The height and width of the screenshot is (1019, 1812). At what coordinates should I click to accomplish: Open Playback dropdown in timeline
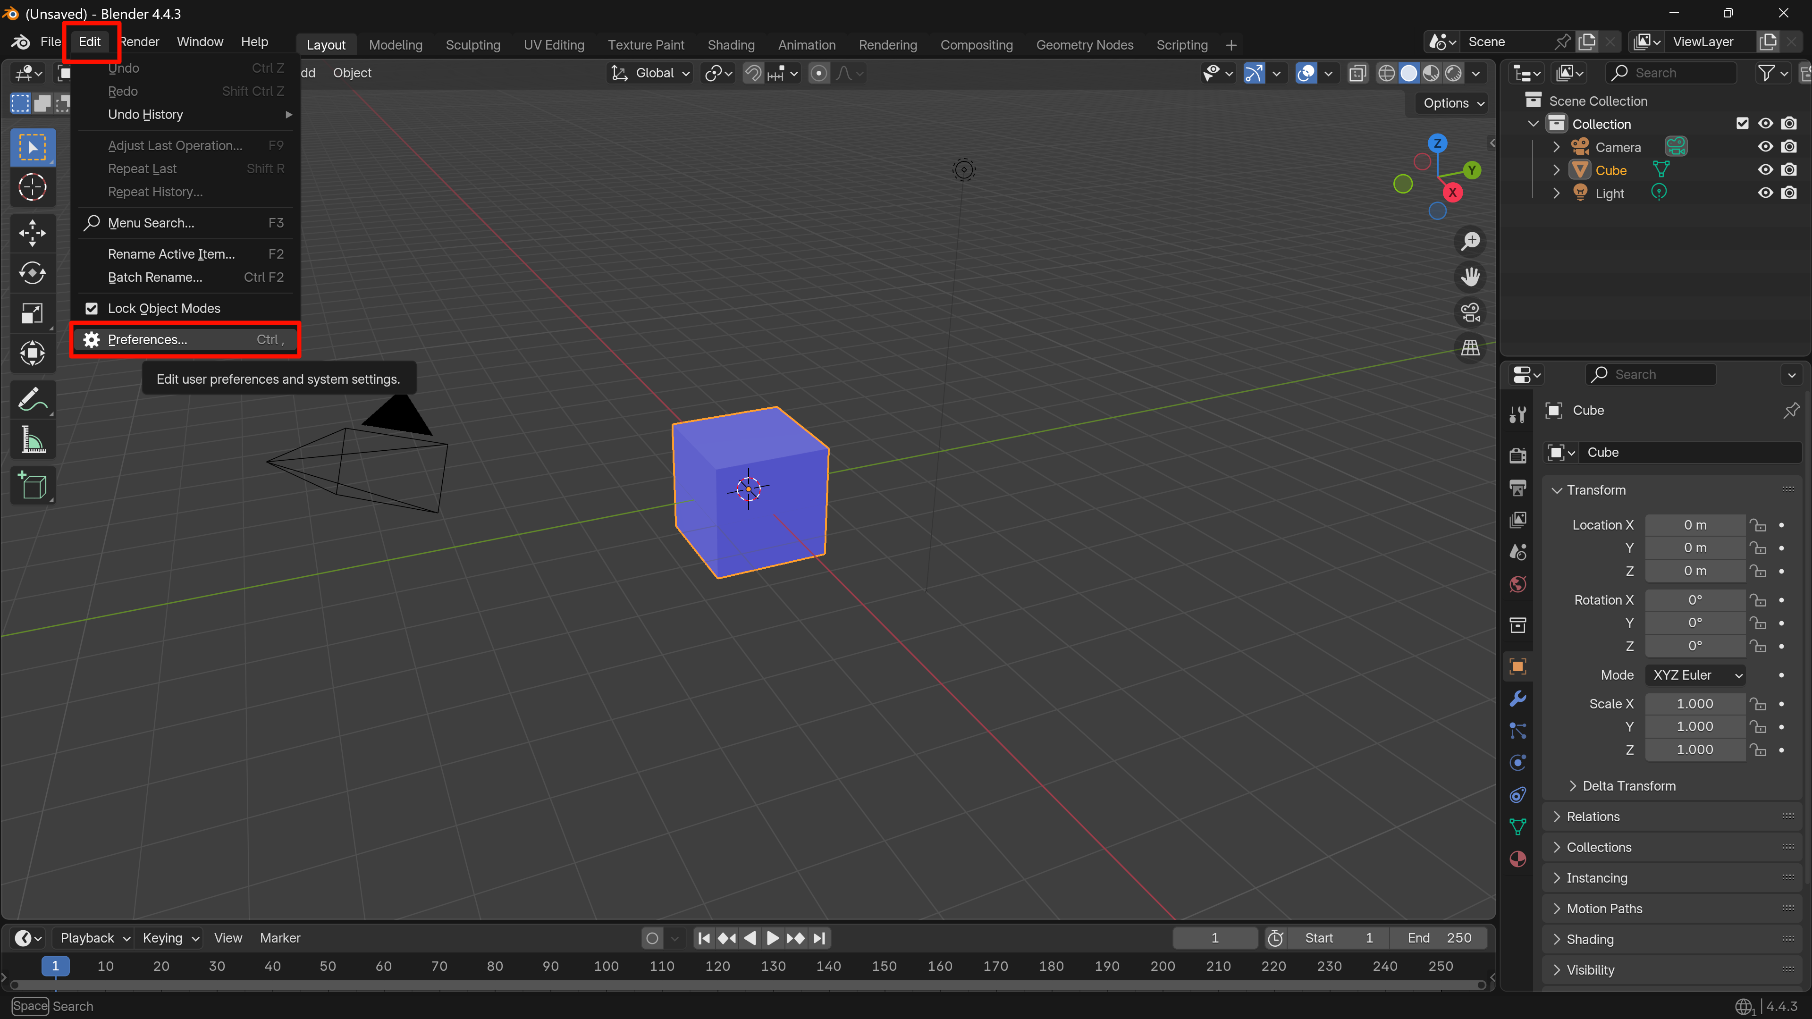(x=94, y=938)
